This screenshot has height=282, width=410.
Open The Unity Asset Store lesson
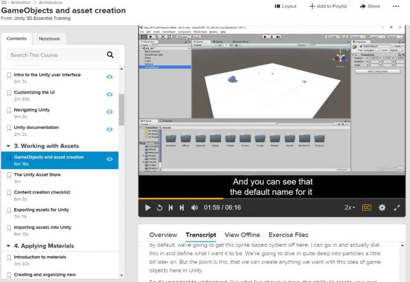click(x=37, y=174)
